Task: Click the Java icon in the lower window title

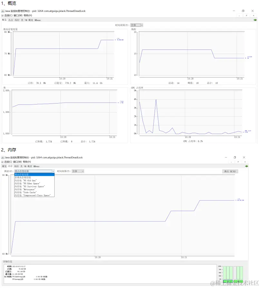Action: pyautogui.click(x=3, y=157)
